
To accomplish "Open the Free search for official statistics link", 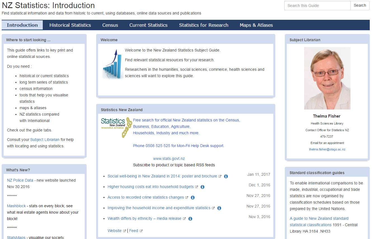I will 186,126.
